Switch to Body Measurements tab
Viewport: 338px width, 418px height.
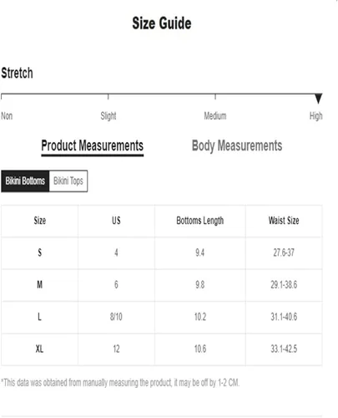point(237,145)
